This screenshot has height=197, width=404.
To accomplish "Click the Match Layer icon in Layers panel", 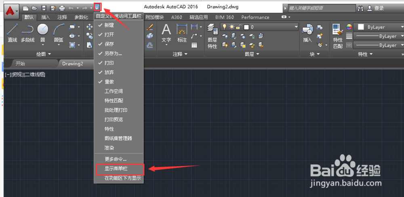I will pyautogui.click(x=261, y=45).
